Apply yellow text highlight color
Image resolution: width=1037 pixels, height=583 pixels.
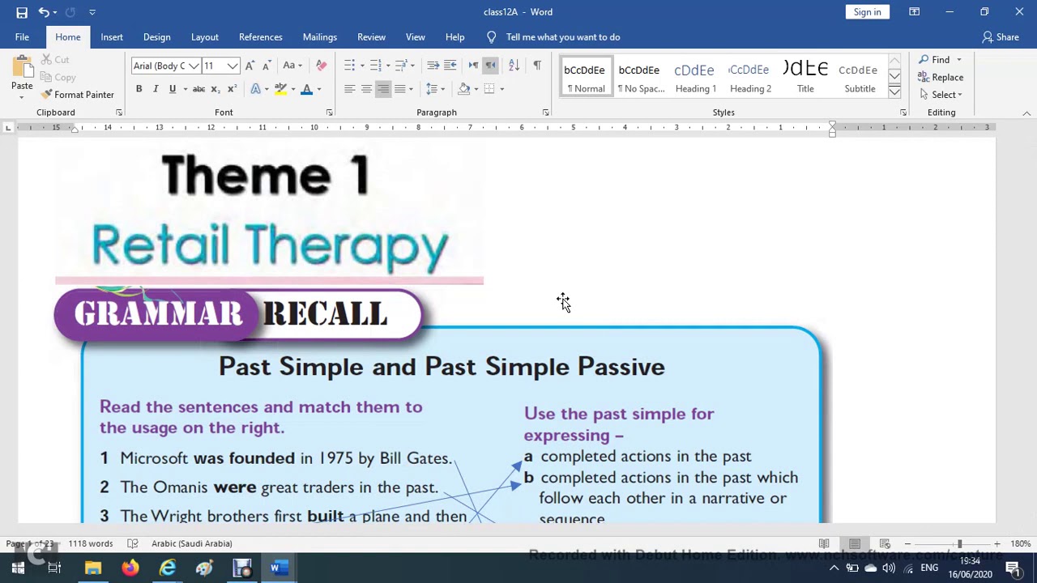coord(280,89)
